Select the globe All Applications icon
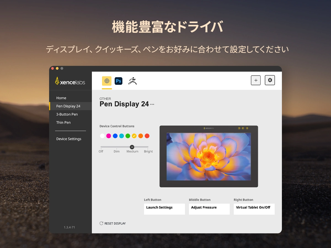 (x=107, y=81)
